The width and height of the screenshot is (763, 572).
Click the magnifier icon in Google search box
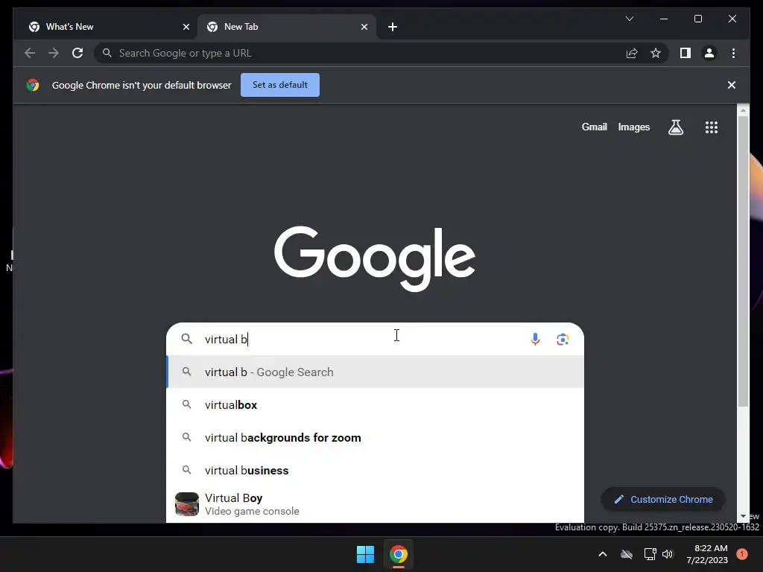[186, 339]
